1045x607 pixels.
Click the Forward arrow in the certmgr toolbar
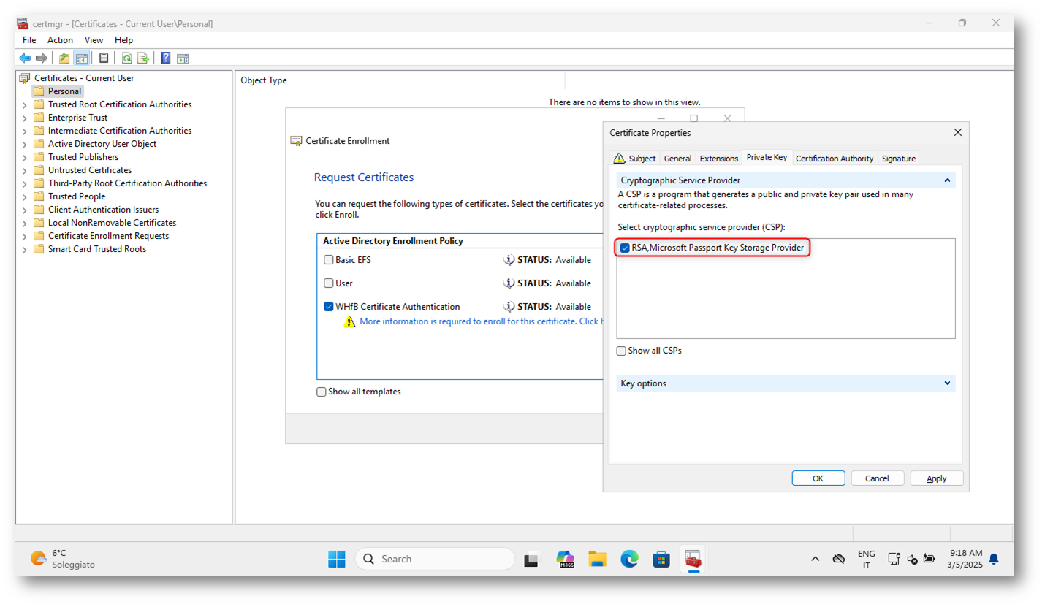tap(42, 58)
